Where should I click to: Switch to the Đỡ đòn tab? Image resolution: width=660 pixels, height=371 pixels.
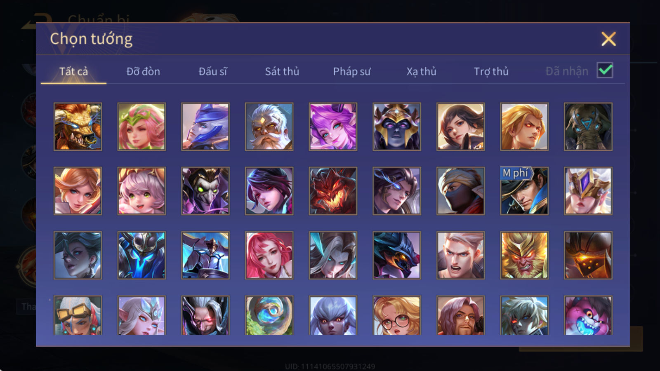[143, 71]
